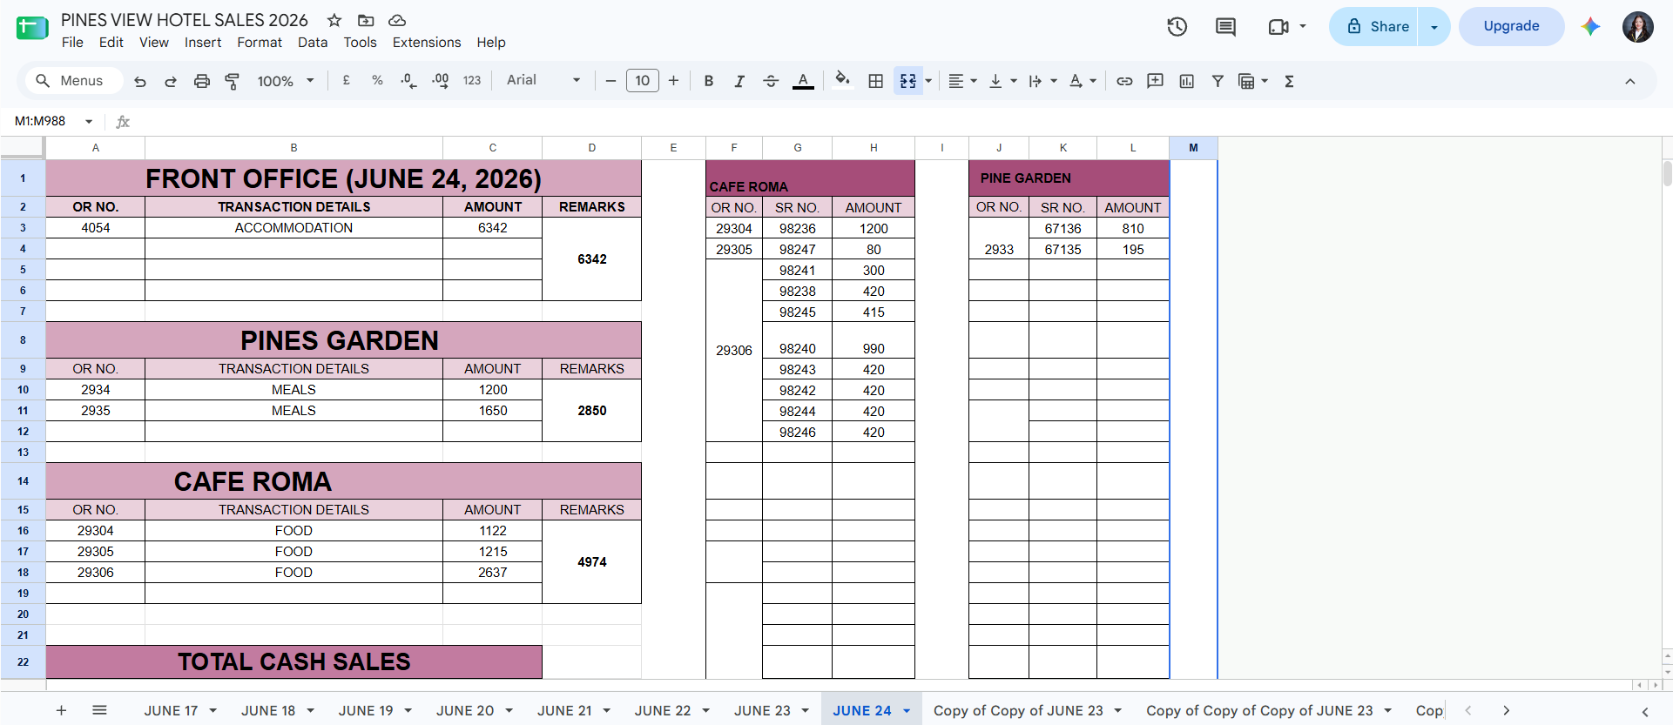Toggle italic formatting
1673x725 pixels.
[739, 81]
